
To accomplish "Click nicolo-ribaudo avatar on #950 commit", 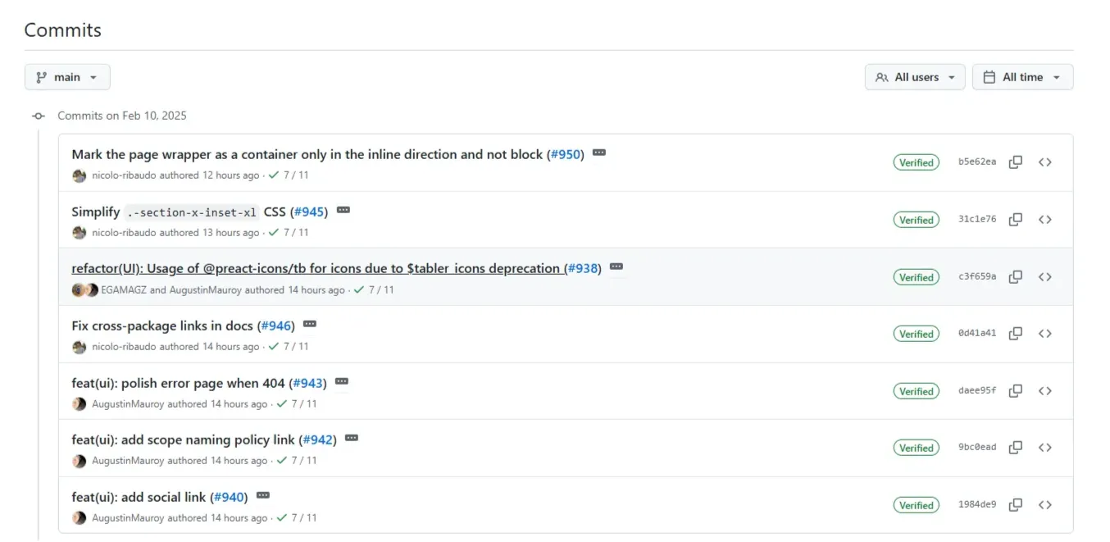I will tap(80, 175).
